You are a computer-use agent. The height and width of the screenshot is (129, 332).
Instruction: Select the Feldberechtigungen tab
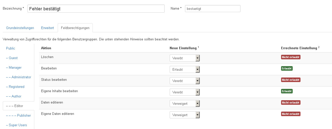tap(75, 28)
